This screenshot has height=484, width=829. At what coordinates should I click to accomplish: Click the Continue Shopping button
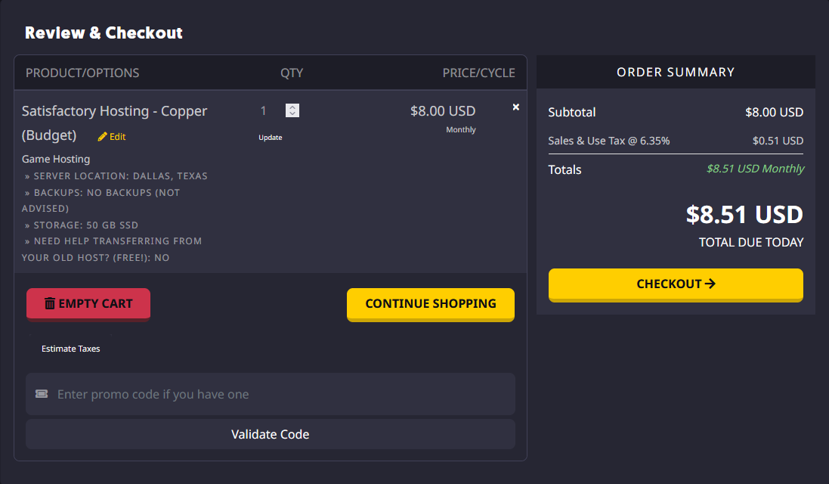430,303
